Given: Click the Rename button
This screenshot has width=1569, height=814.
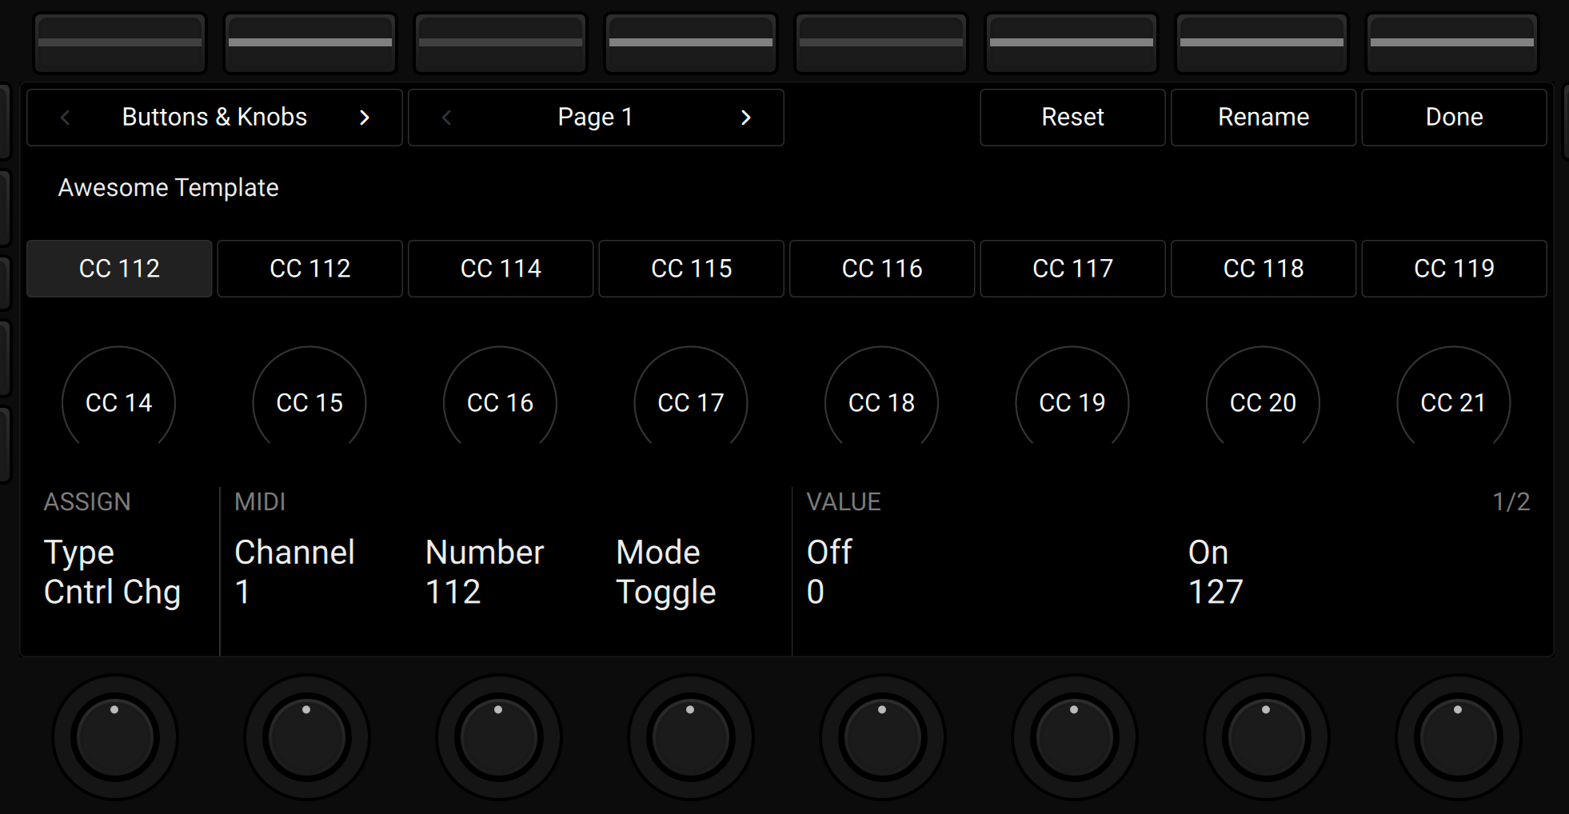Looking at the screenshot, I should point(1264,118).
